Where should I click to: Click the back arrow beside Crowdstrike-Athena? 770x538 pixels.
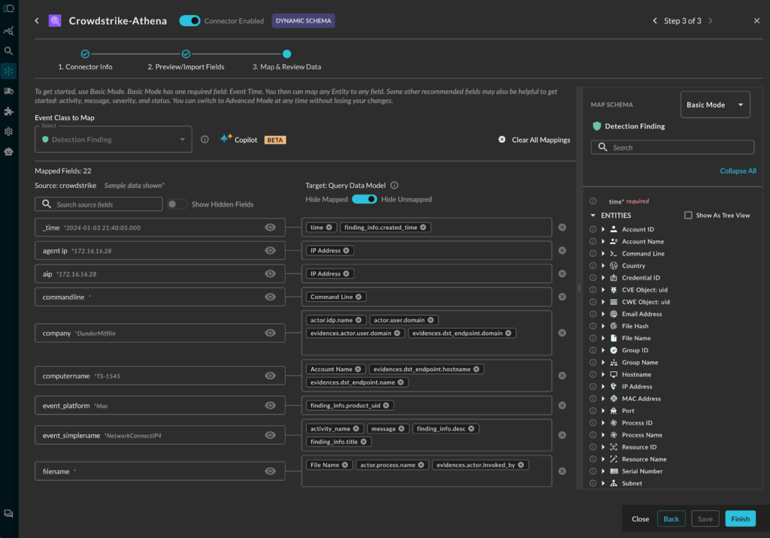pyautogui.click(x=37, y=21)
